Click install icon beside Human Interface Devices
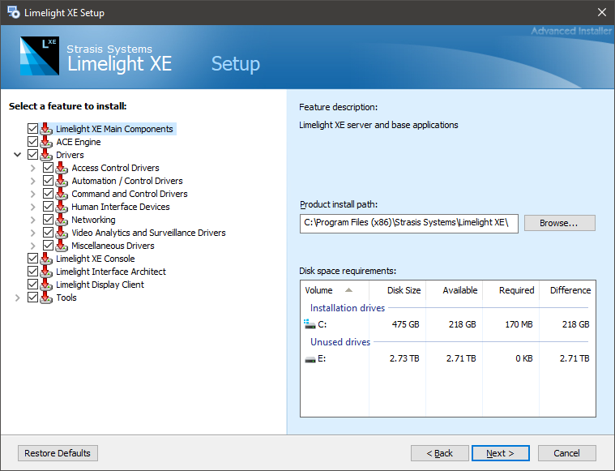615x471 pixels. tap(62, 207)
